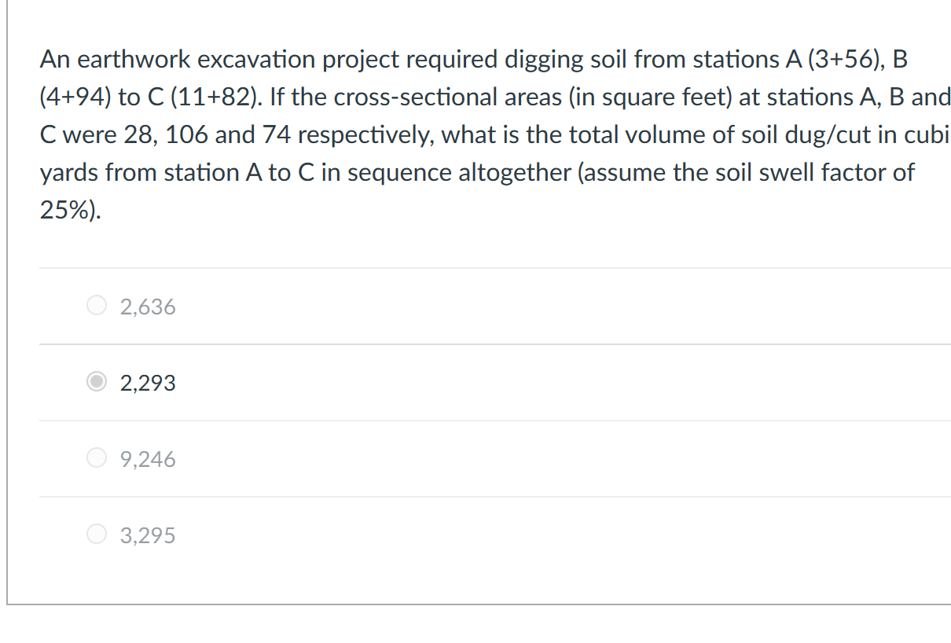951x643 pixels.
Task: Click the radio circle beside 9,246
Action: [x=96, y=457]
